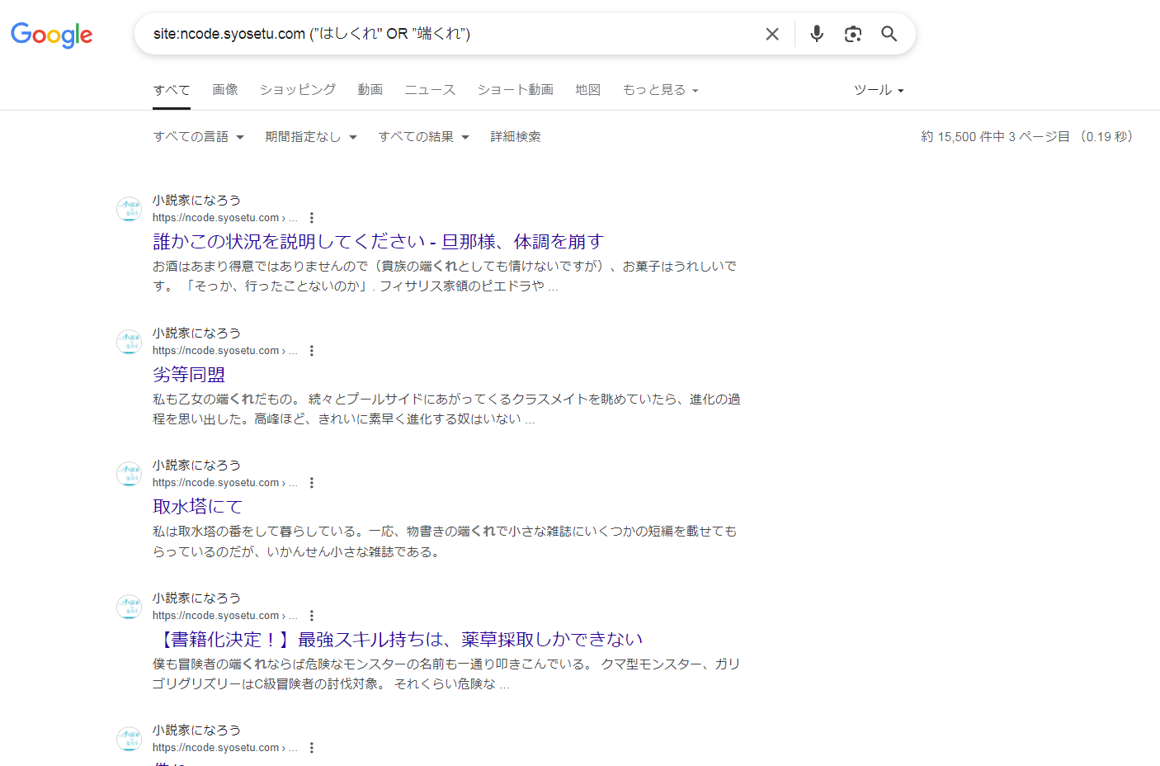Click site favicon of 最強スキル持ち result
This screenshot has height=766, width=1160.
(129, 607)
